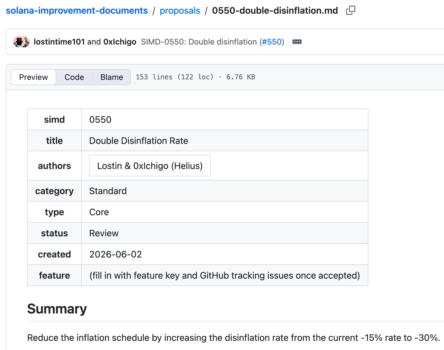This screenshot has height=350, width=444.
Task: Select the created date 2026-06-02 cell
Action: coord(225,254)
